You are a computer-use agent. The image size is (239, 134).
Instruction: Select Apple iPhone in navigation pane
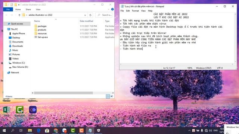(x=18, y=33)
